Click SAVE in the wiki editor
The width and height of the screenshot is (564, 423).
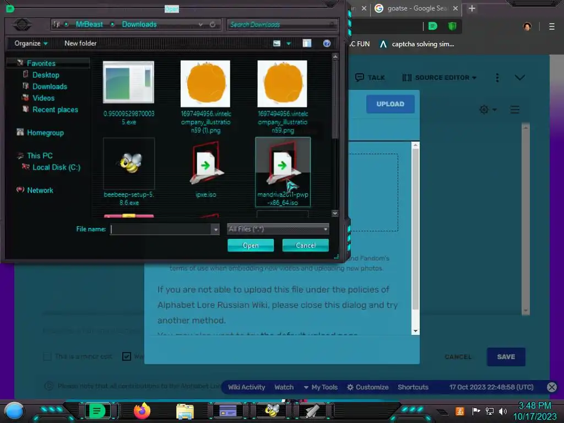click(x=506, y=357)
